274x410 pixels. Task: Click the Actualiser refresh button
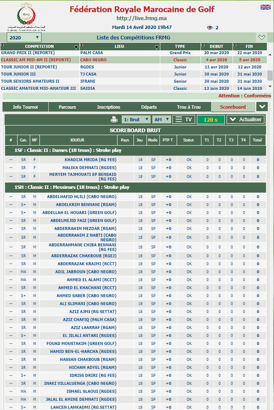coord(245,120)
